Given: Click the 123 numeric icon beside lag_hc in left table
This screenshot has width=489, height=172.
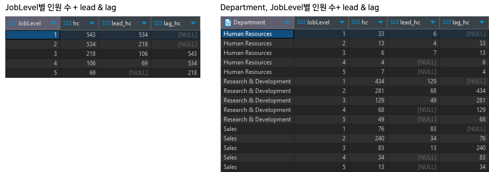Looking at the screenshot, I should [x=158, y=23].
